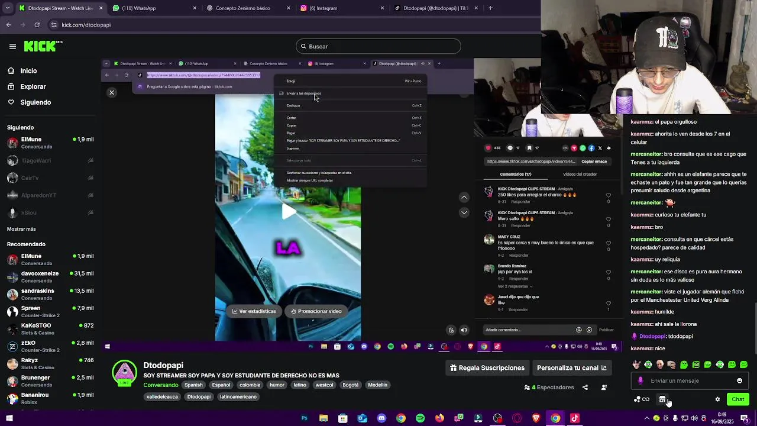
Task: Expand 'Ver 2 respuestas' replies
Action: [515, 286]
